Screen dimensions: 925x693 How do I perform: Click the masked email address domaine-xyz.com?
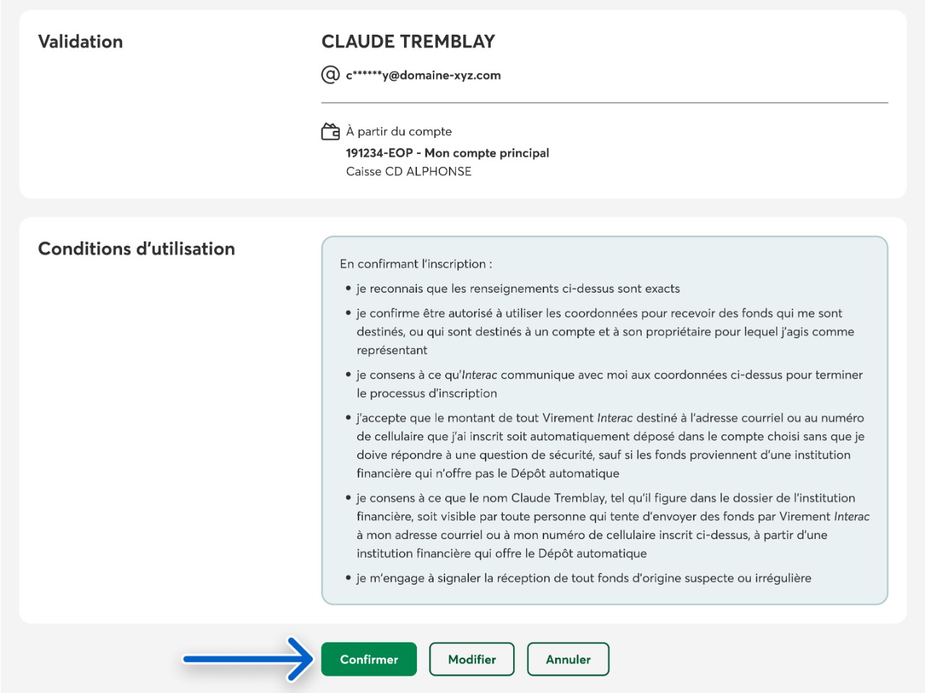tap(423, 75)
